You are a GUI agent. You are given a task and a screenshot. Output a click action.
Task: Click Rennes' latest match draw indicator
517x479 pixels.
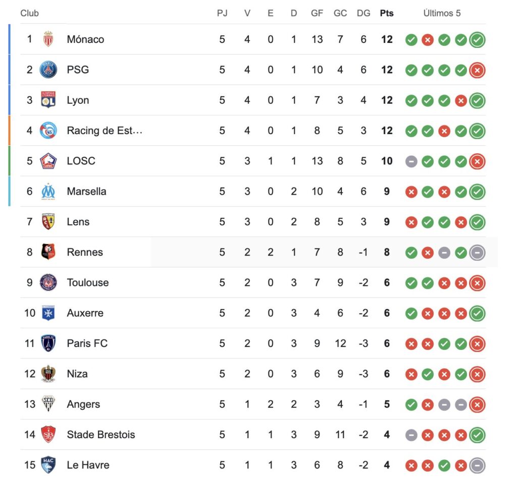pyautogui.click(x=477, y=252)
